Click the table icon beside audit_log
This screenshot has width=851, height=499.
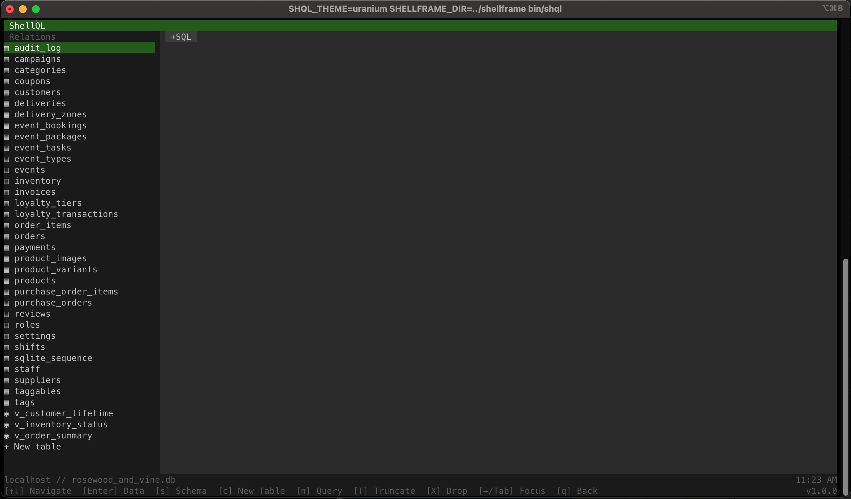coord(7,48)
